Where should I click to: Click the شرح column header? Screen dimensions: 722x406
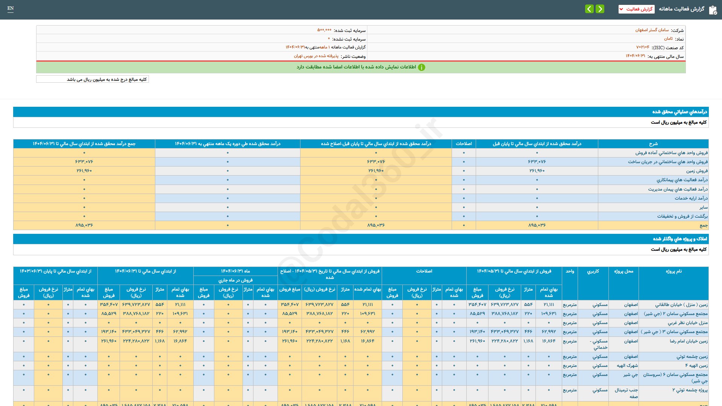pyautogui.click(x=653, y=144)
